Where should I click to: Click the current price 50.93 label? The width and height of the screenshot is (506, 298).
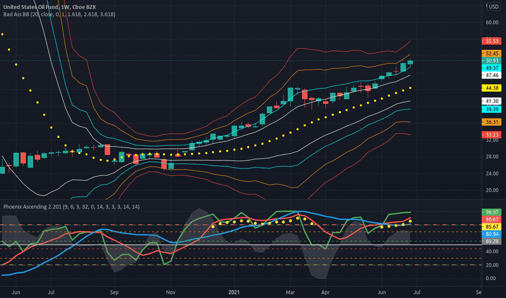491,61
